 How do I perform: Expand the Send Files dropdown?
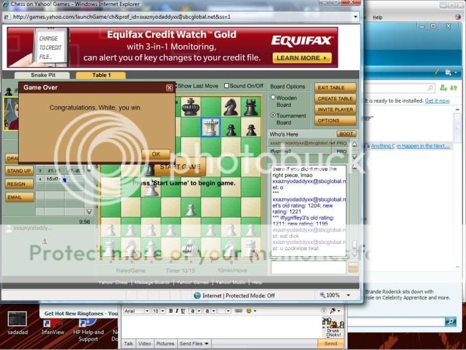coord(194,344)
